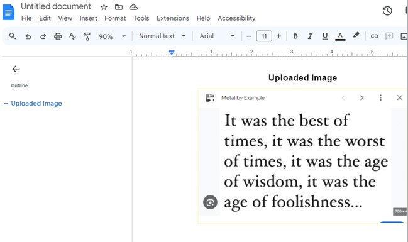Close the outline with back arrow
The height and width of the screenshot is (242, 408).
point(16,69)
